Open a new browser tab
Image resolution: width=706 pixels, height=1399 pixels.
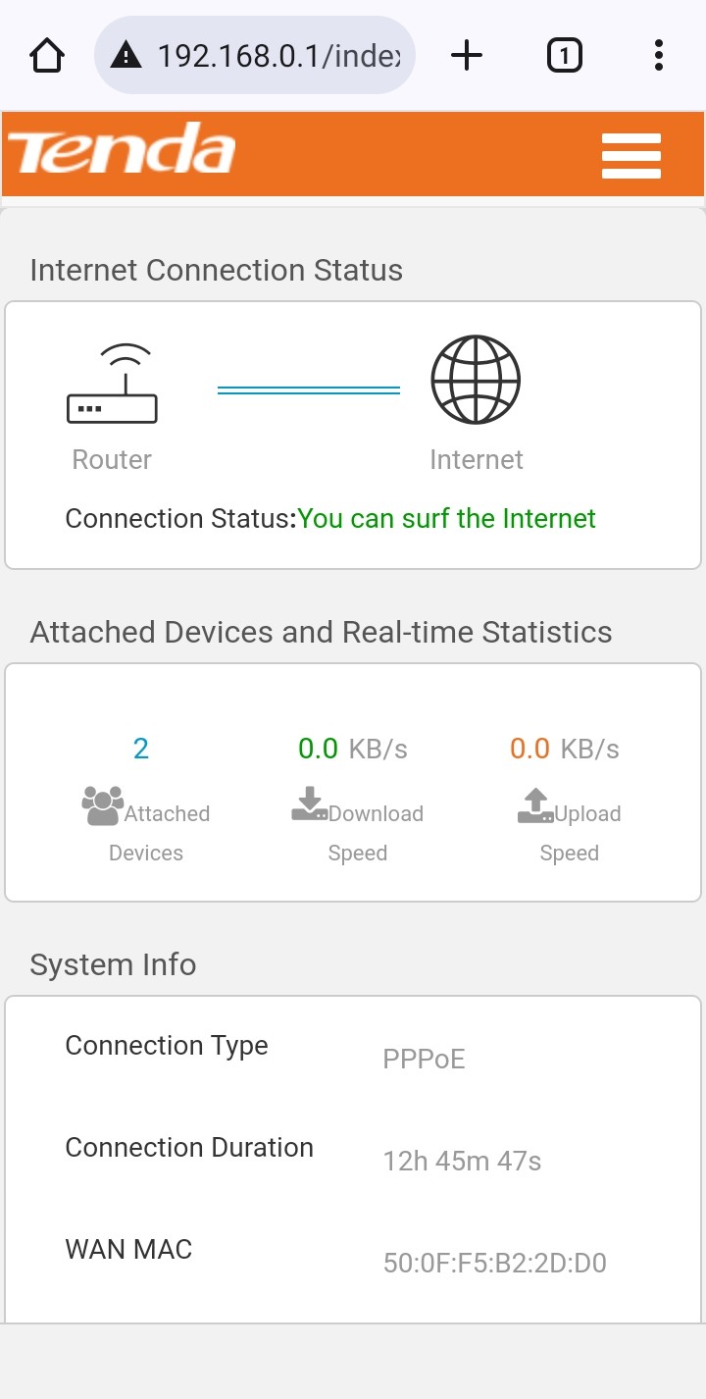click(x=467, y=56)
